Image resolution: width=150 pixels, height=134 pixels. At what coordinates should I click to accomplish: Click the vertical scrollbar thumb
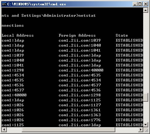tap(146, 97)
